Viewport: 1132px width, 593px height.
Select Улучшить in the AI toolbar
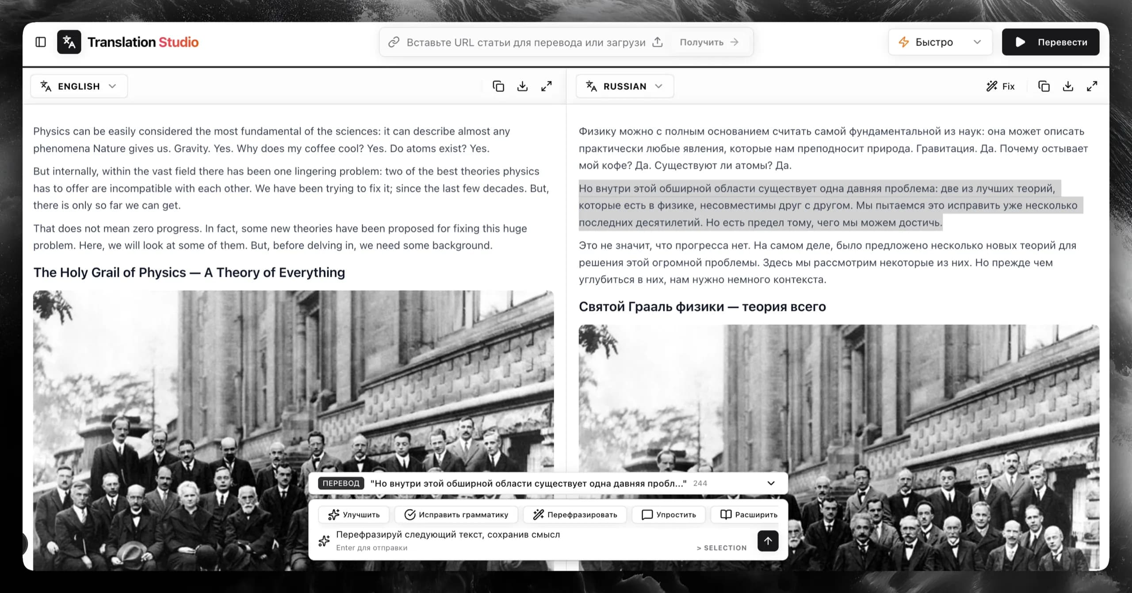click(353, 514)
